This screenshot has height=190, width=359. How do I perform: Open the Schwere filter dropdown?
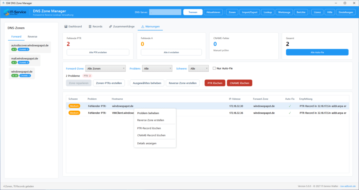(x=198, y=68)
